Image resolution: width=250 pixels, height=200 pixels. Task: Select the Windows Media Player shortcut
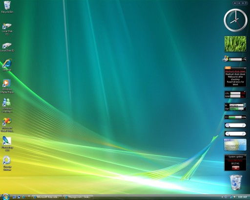coord(7,86)
